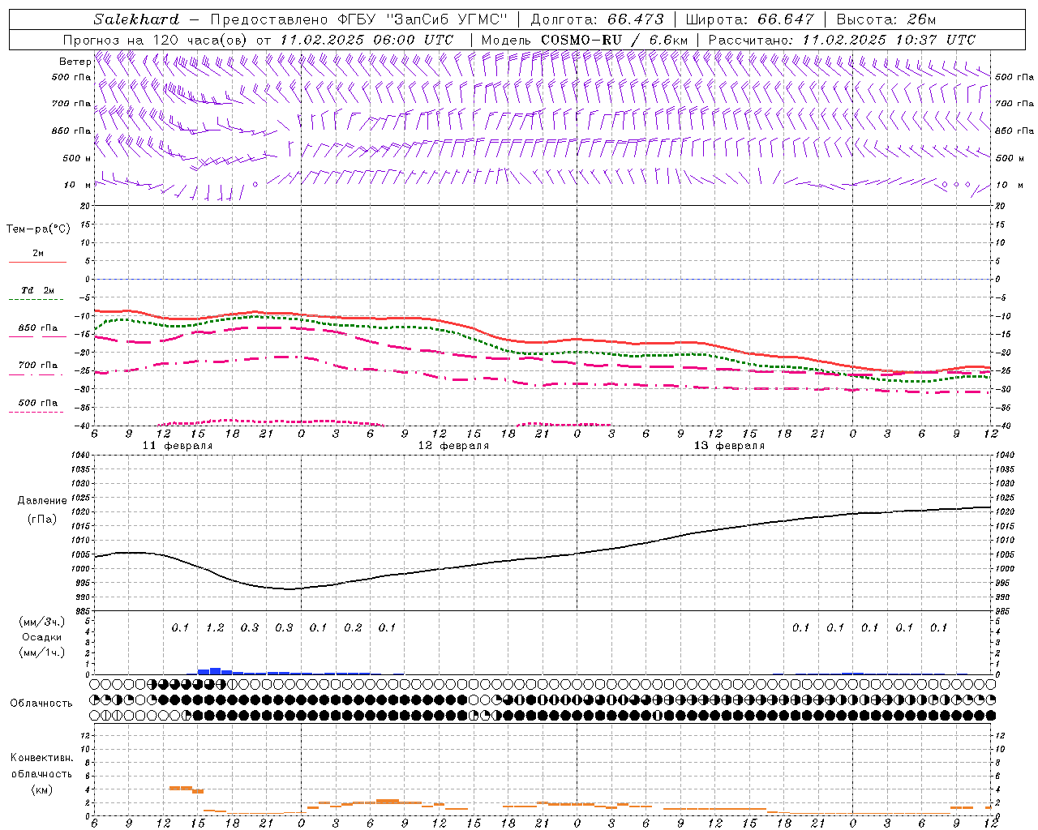
Task: Select the Прогноз на 120 часа(ов) text
Action: (157, 40)
